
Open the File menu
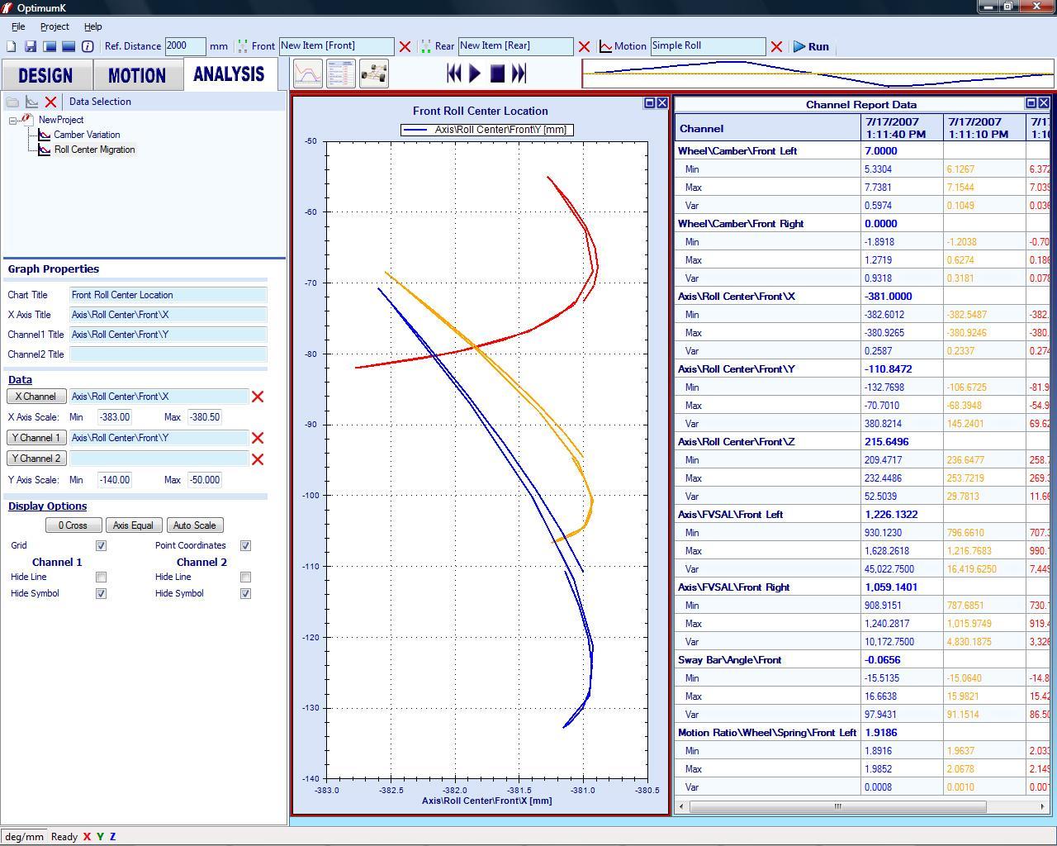coord(18,26)
